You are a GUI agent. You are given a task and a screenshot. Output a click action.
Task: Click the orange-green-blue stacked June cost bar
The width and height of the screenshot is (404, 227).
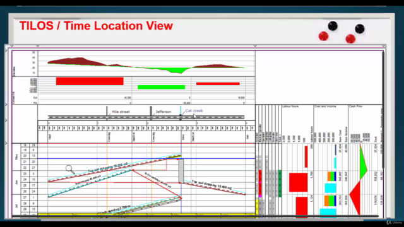(x=331, y=177)
